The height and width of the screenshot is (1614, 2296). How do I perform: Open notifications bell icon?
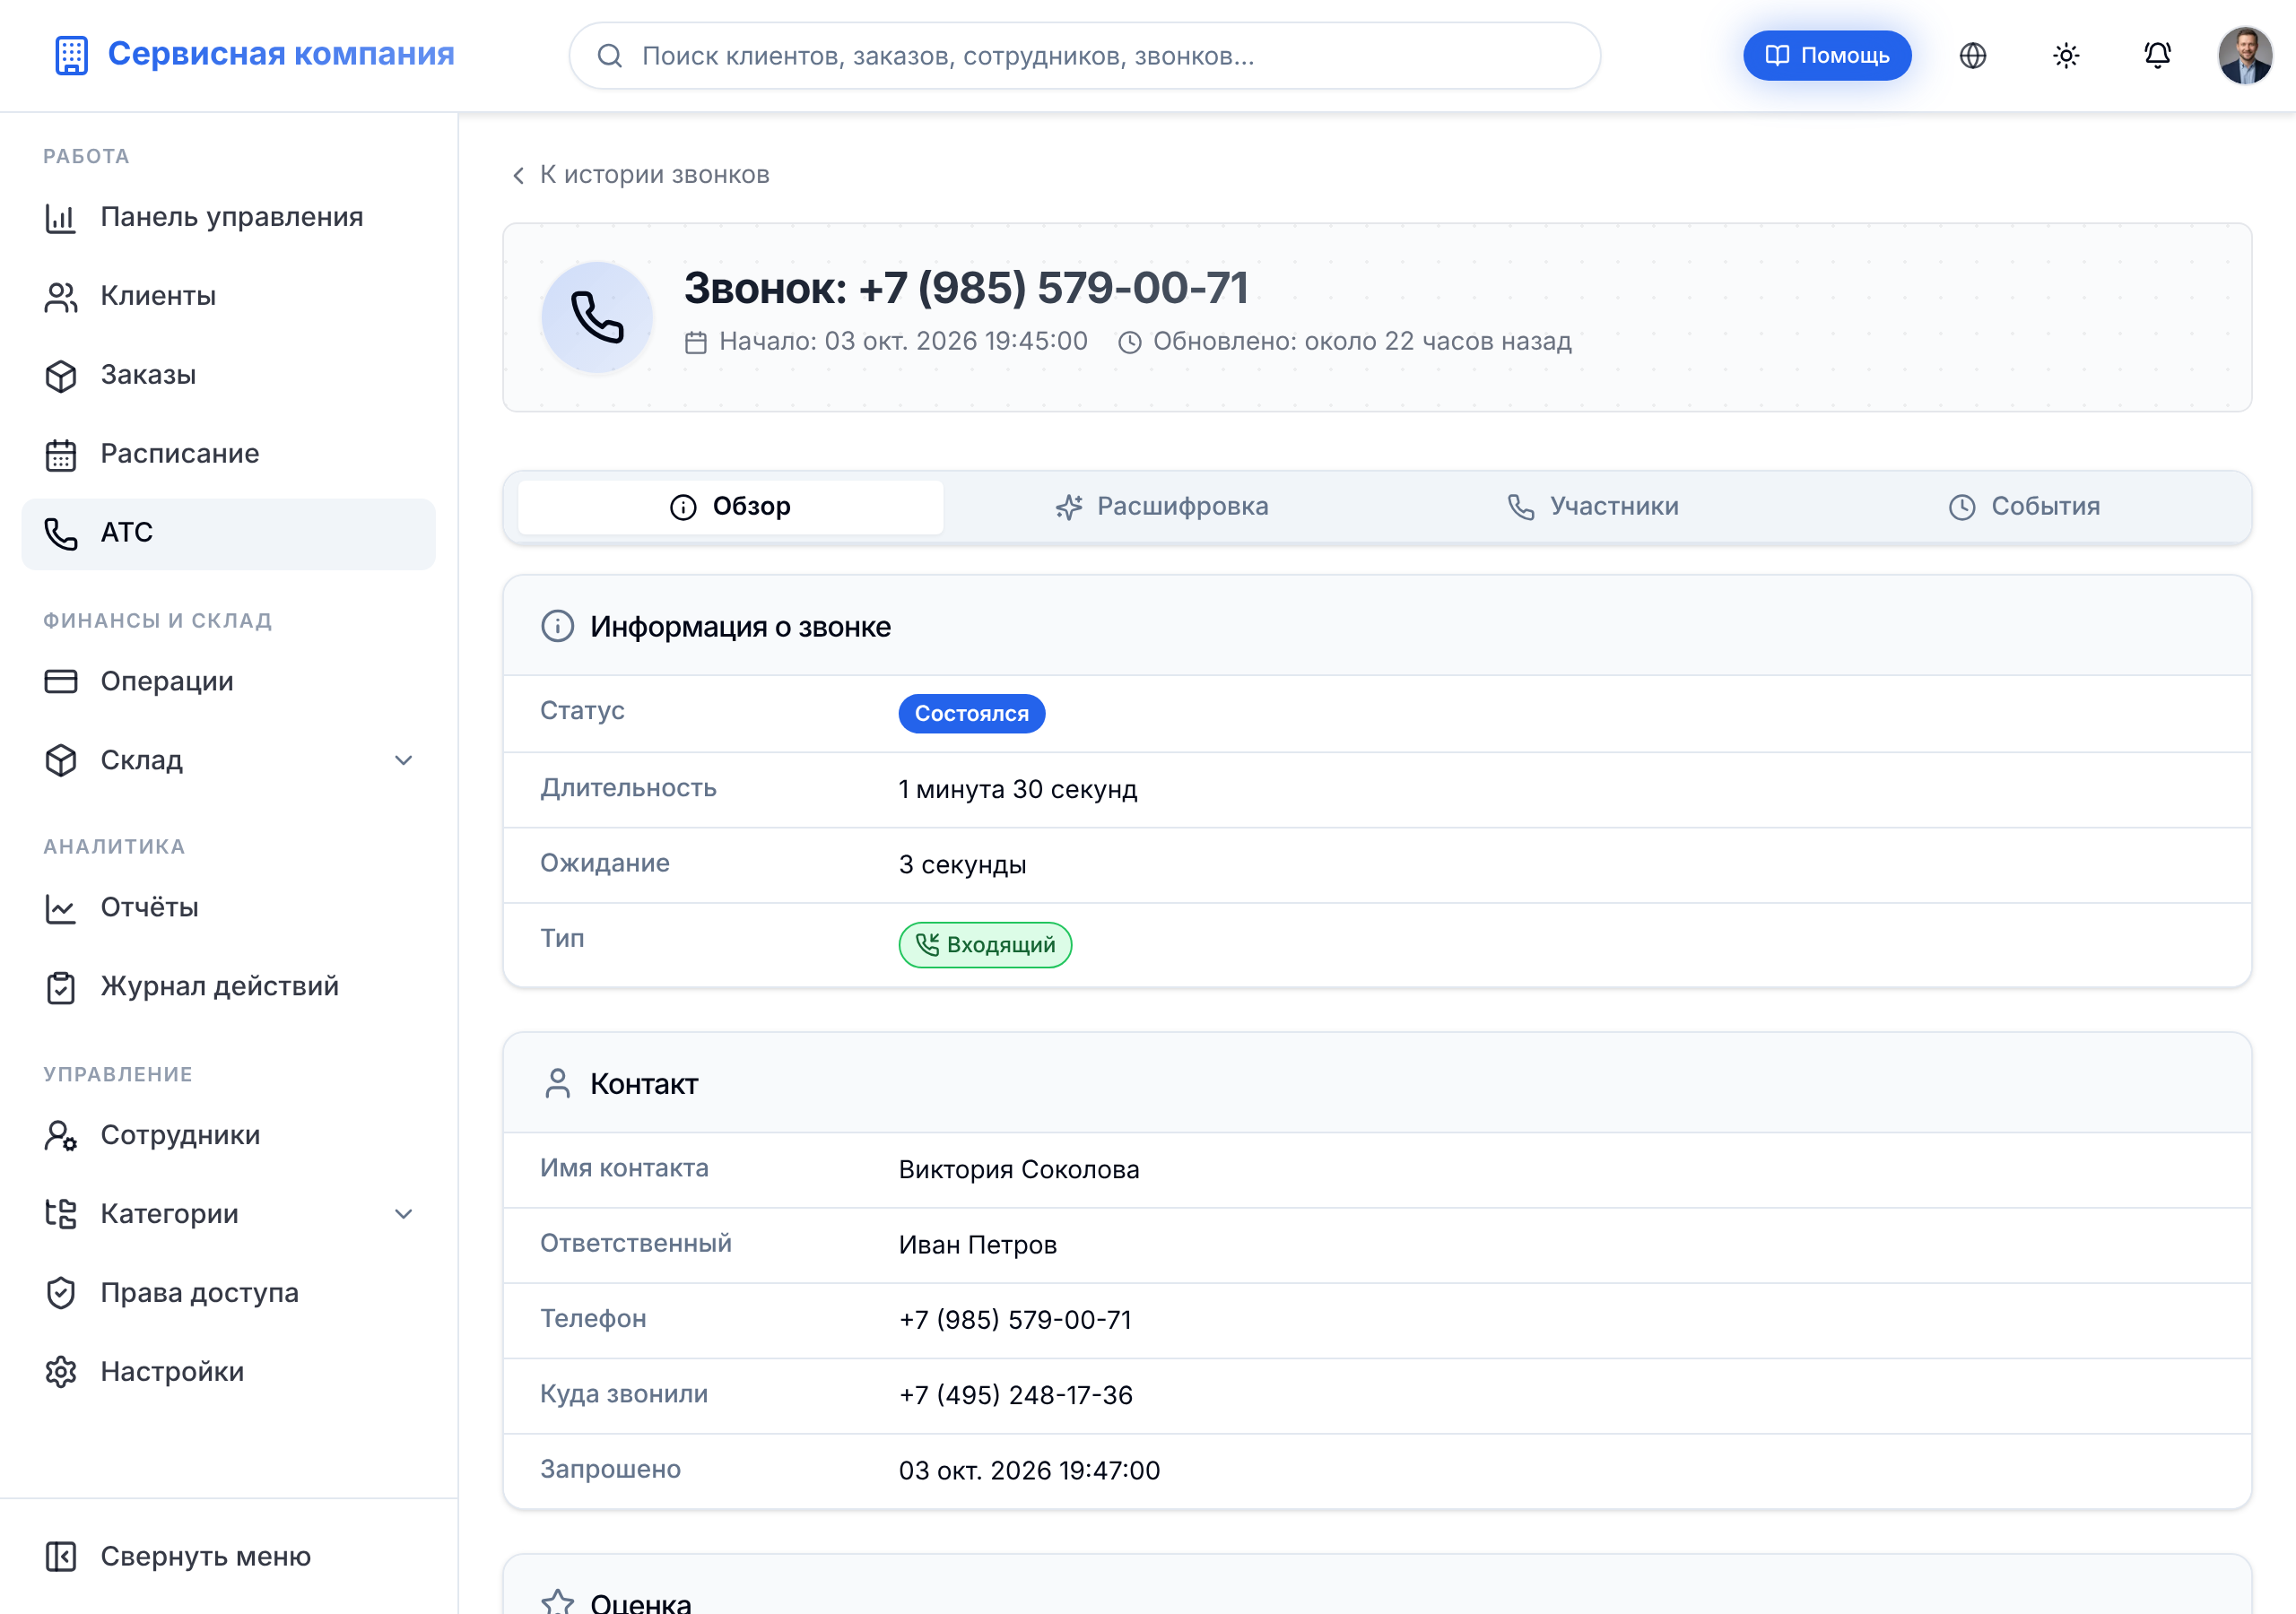2157,56
